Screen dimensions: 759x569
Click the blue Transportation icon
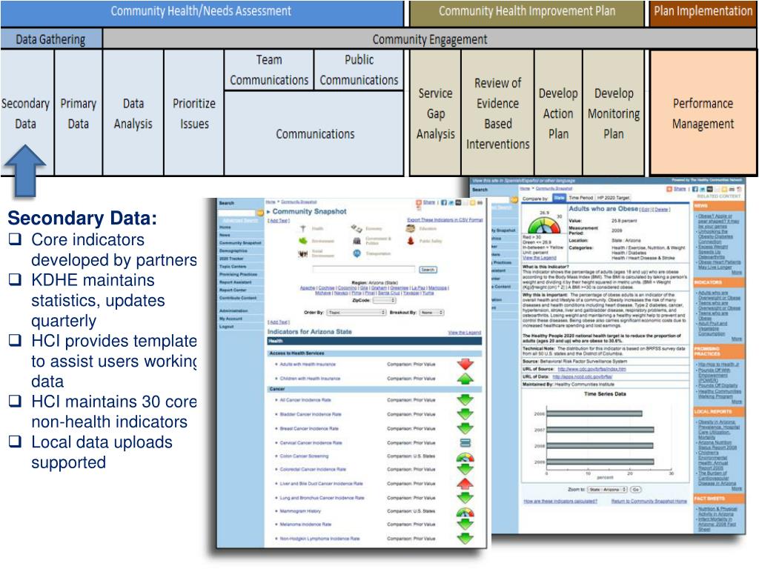(x=357, y=253)
